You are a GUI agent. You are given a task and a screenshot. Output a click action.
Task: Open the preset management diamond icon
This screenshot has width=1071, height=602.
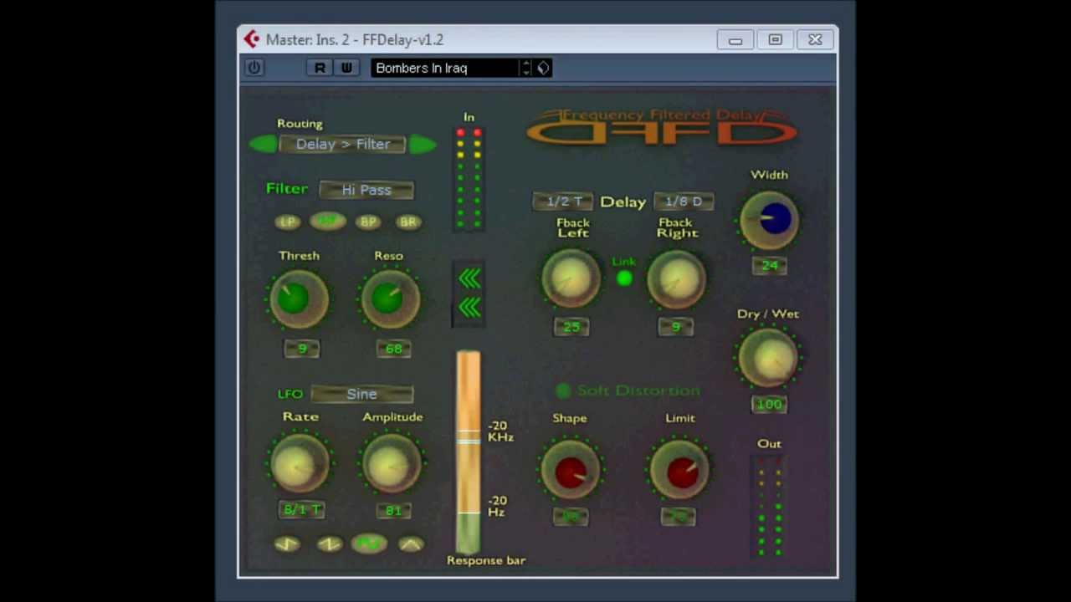tap(543, 68)
